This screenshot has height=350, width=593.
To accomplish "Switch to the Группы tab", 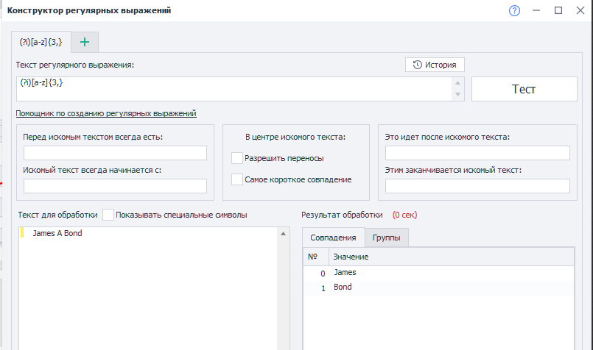I will 387,238.
